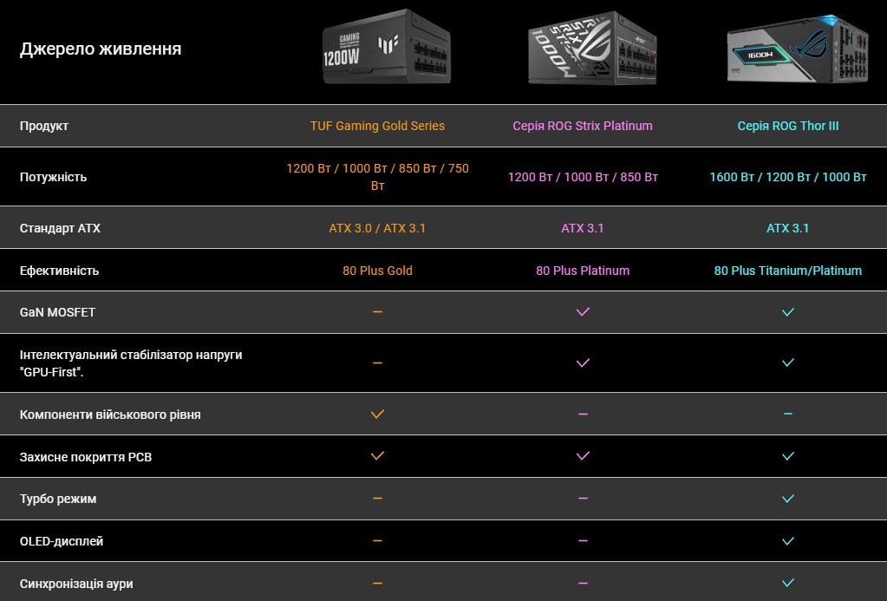Click the Джерело живлення heading

click(101, 49)
